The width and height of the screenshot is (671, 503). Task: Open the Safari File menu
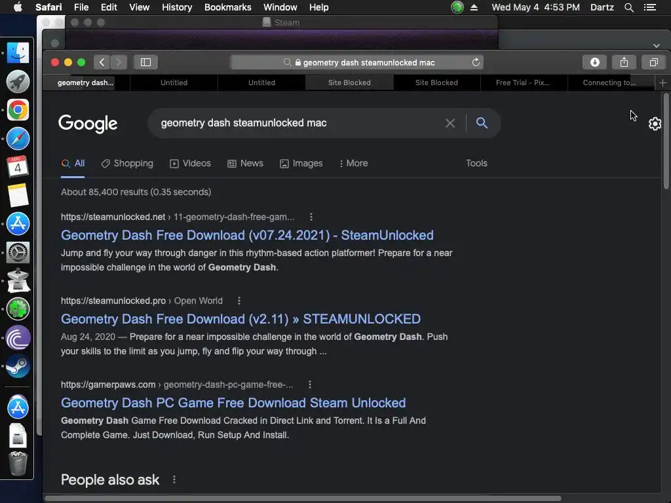pos(81,7)
